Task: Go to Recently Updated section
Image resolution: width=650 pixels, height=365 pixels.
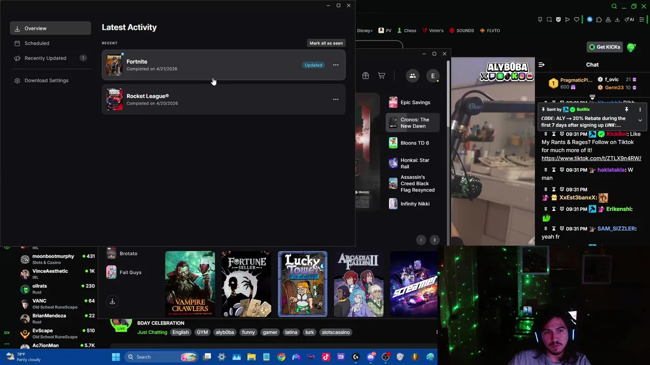Action: tap(50, 58)
